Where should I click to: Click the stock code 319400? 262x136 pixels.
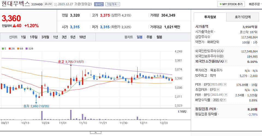[x=37, y=4]
